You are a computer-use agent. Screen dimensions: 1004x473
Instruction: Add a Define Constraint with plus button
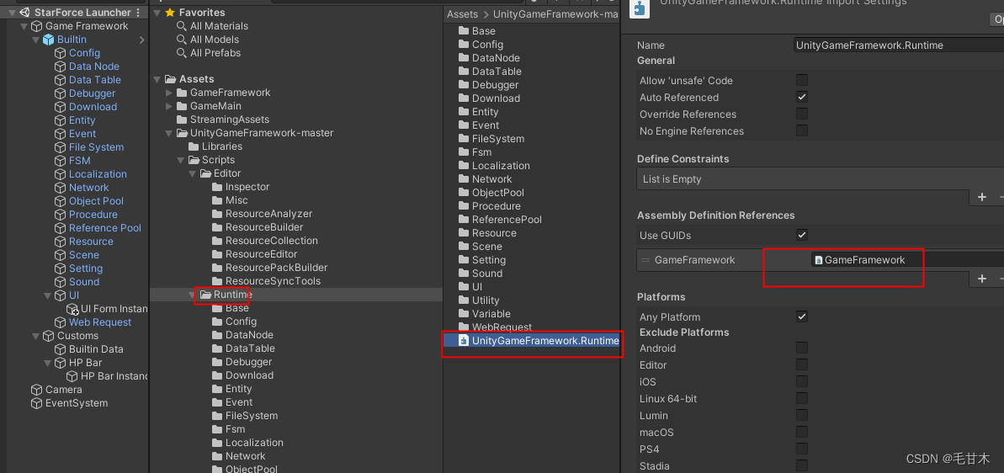(981, 197)
